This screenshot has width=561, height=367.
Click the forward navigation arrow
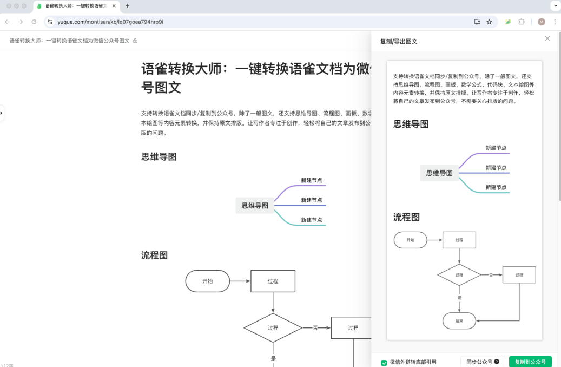[20, 22]
